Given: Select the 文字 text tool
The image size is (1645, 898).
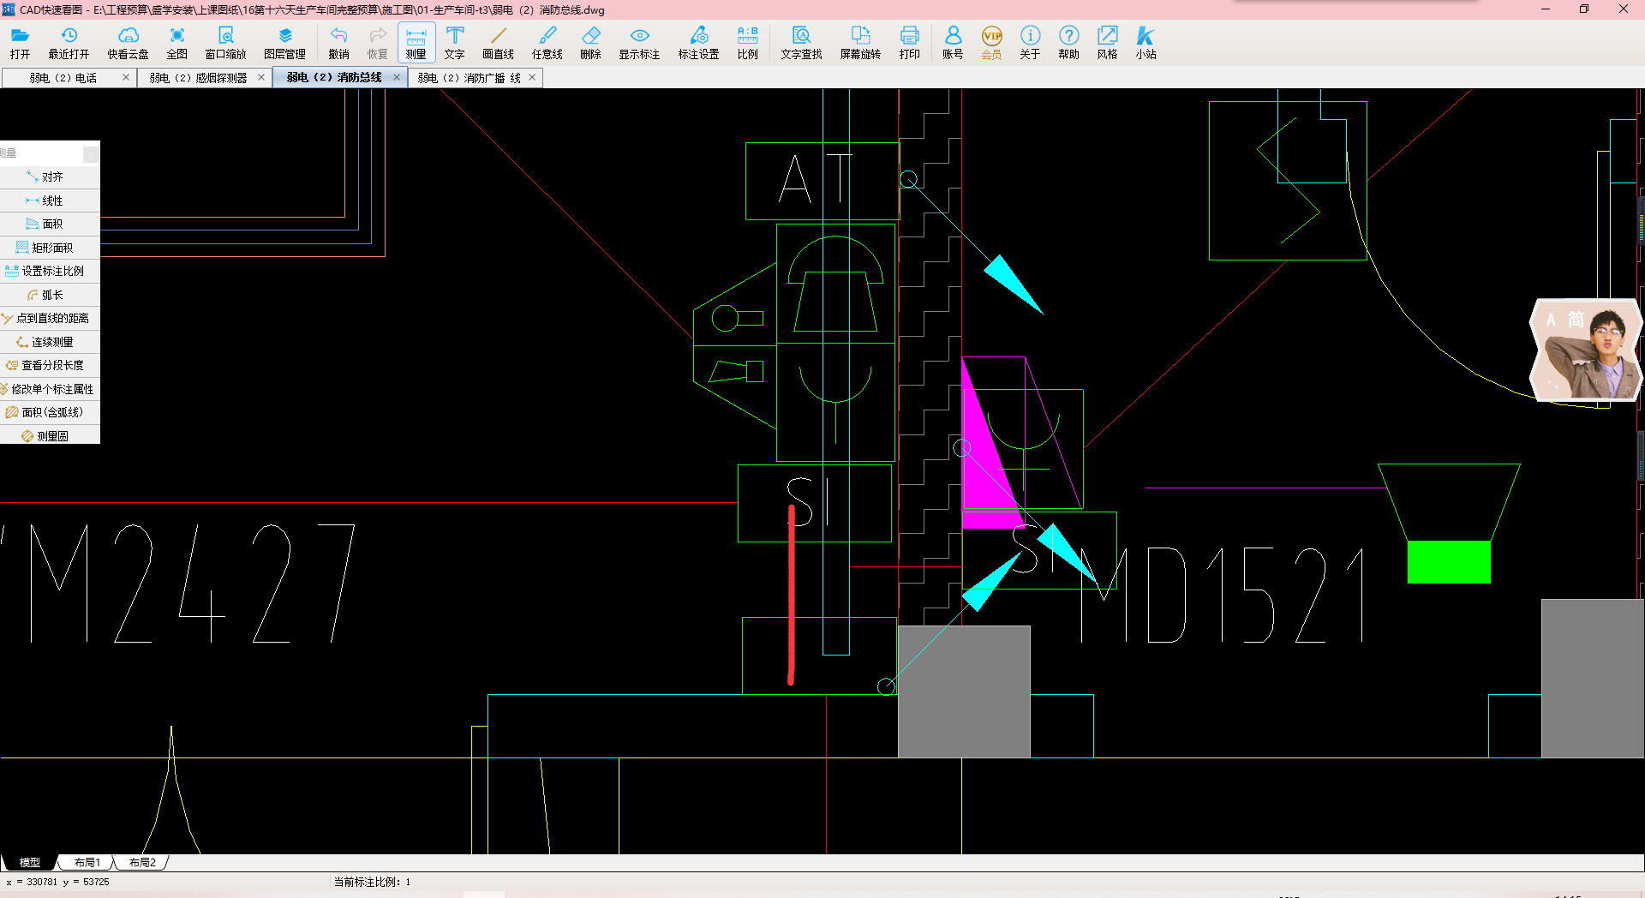Looking at the screenshot, I should (454, 42).
